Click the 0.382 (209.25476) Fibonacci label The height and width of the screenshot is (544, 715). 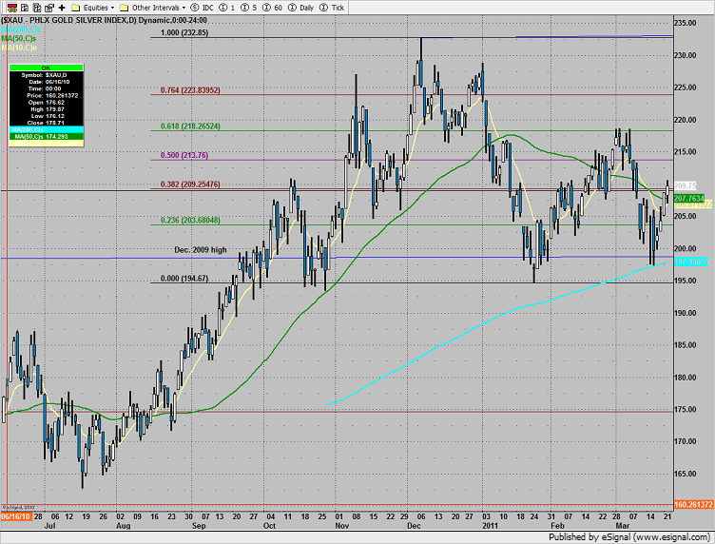pos(190,185)
